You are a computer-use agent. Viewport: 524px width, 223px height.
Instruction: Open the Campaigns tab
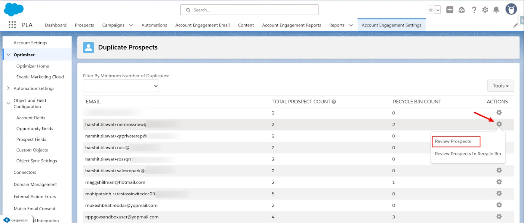point(113,25)
